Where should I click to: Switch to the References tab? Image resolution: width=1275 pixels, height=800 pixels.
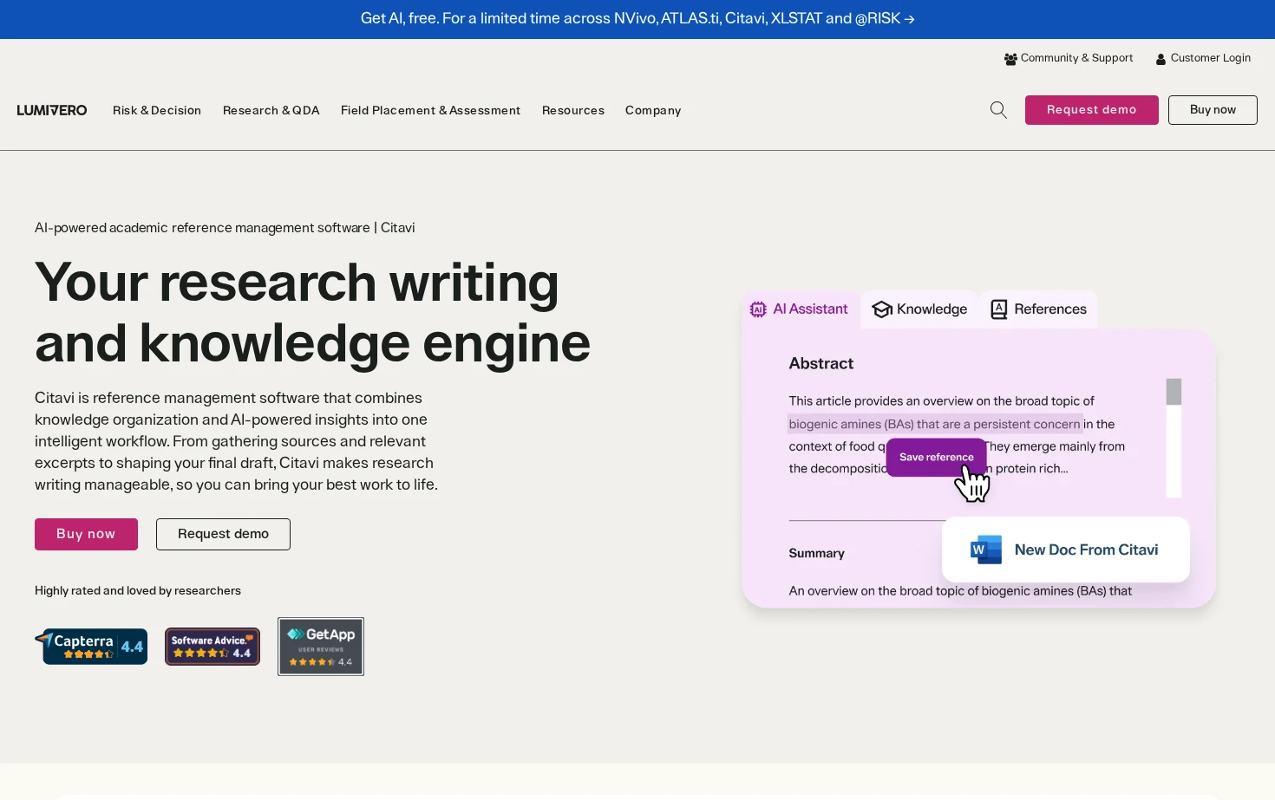pyautogui.click(x=1038, y=309)
